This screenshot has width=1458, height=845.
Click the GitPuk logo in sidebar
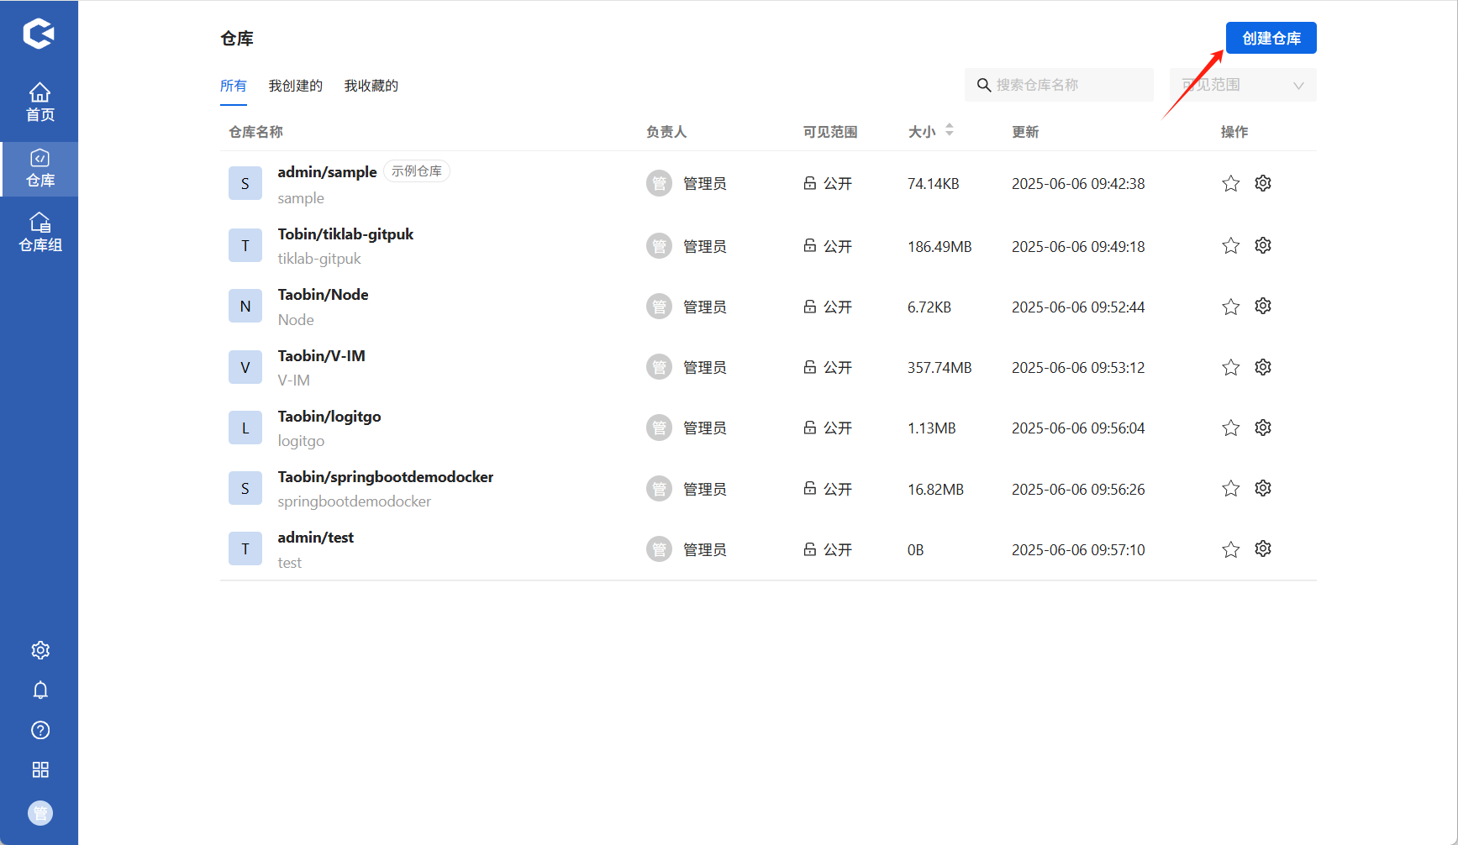(39, 34)
